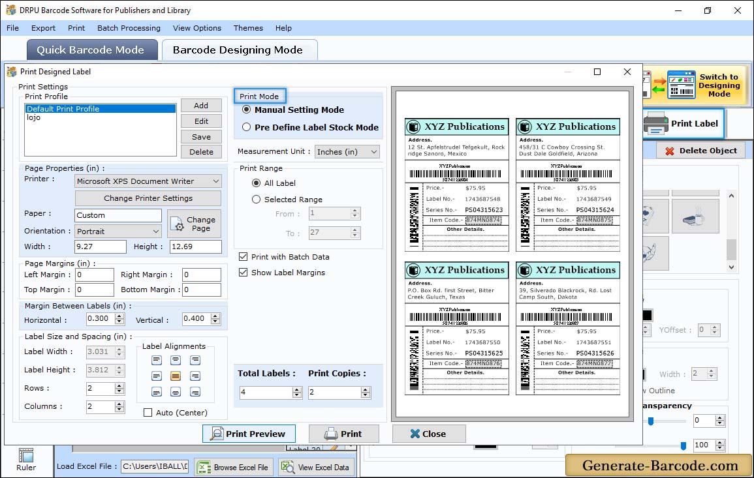Click the Change Page gear icon
The height and width of the screenshot is (478, 754).
pos(178,224)
